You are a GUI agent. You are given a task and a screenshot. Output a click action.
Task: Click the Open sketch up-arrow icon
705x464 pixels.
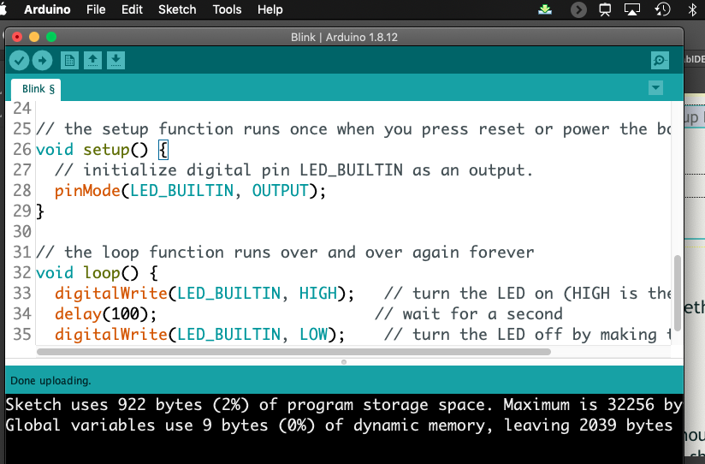tap(92, 61)
